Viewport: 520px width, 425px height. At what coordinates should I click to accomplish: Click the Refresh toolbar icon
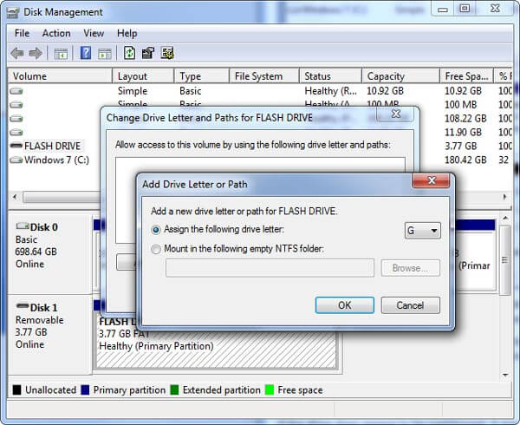(129, 53)
